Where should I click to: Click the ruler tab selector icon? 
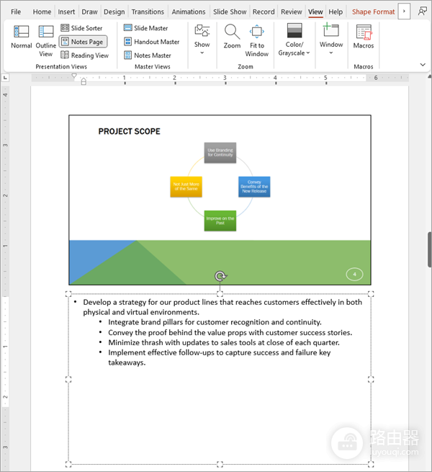(x=5, y=78)
